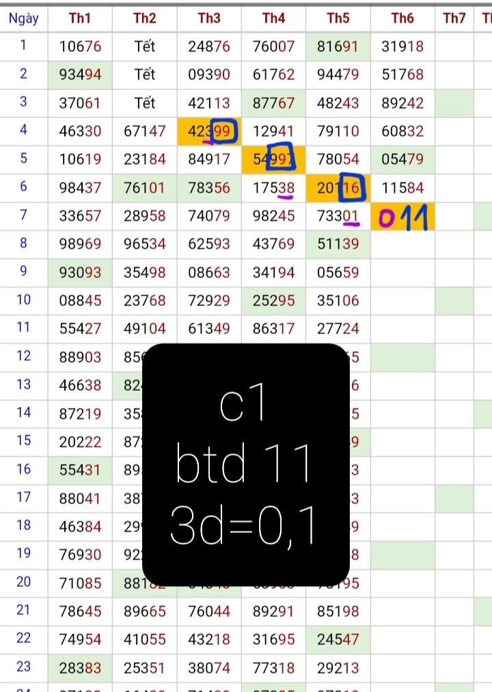
Task: Click the "Ngày" column header
Action: (24, 18)
